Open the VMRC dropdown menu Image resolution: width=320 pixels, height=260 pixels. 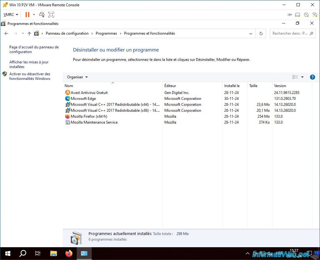click(11, 14)
